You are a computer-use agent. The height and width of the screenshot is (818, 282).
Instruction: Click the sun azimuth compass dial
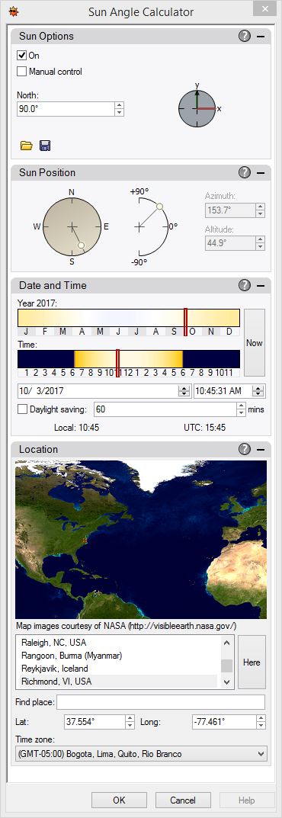point(72,227)
